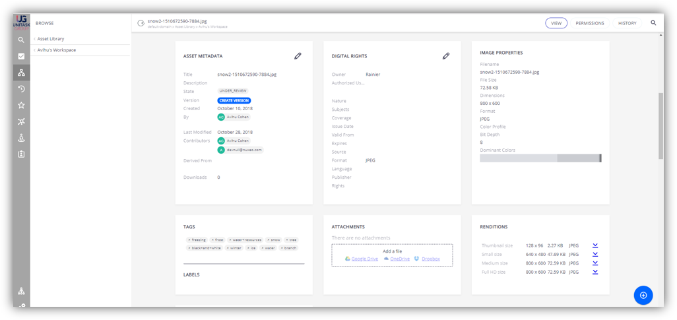The width and height of the screenshot is (677, 320).
Task: Remove the 'snow' tag
Action: tap(269, 240)
